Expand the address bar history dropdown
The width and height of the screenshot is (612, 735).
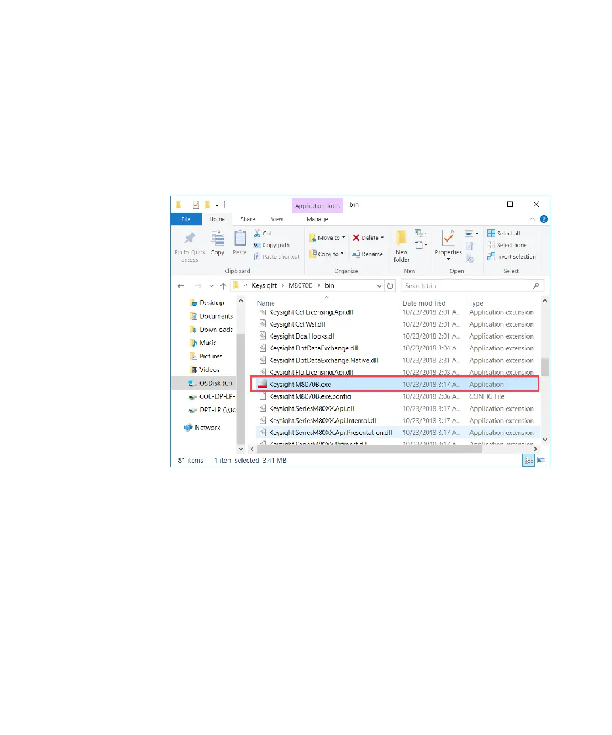point(379,286)
